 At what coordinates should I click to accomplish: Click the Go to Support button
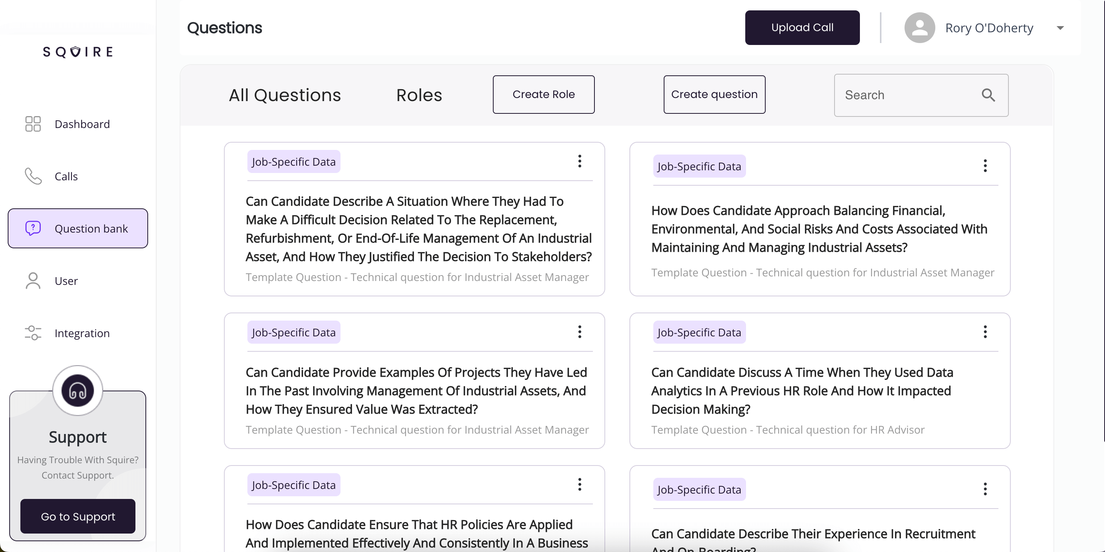(x=78, y=516)
